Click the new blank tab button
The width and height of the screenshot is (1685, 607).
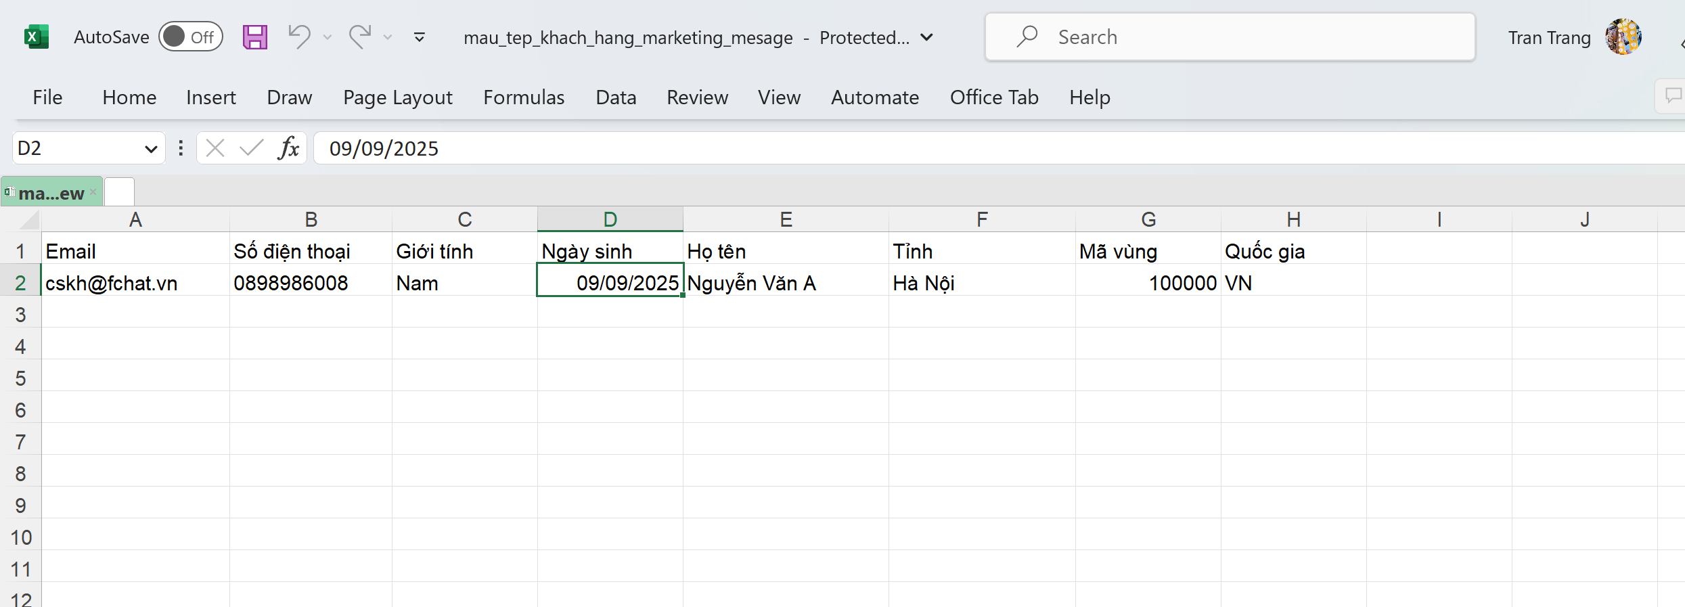pyautogui.click(x=120, y=192)
